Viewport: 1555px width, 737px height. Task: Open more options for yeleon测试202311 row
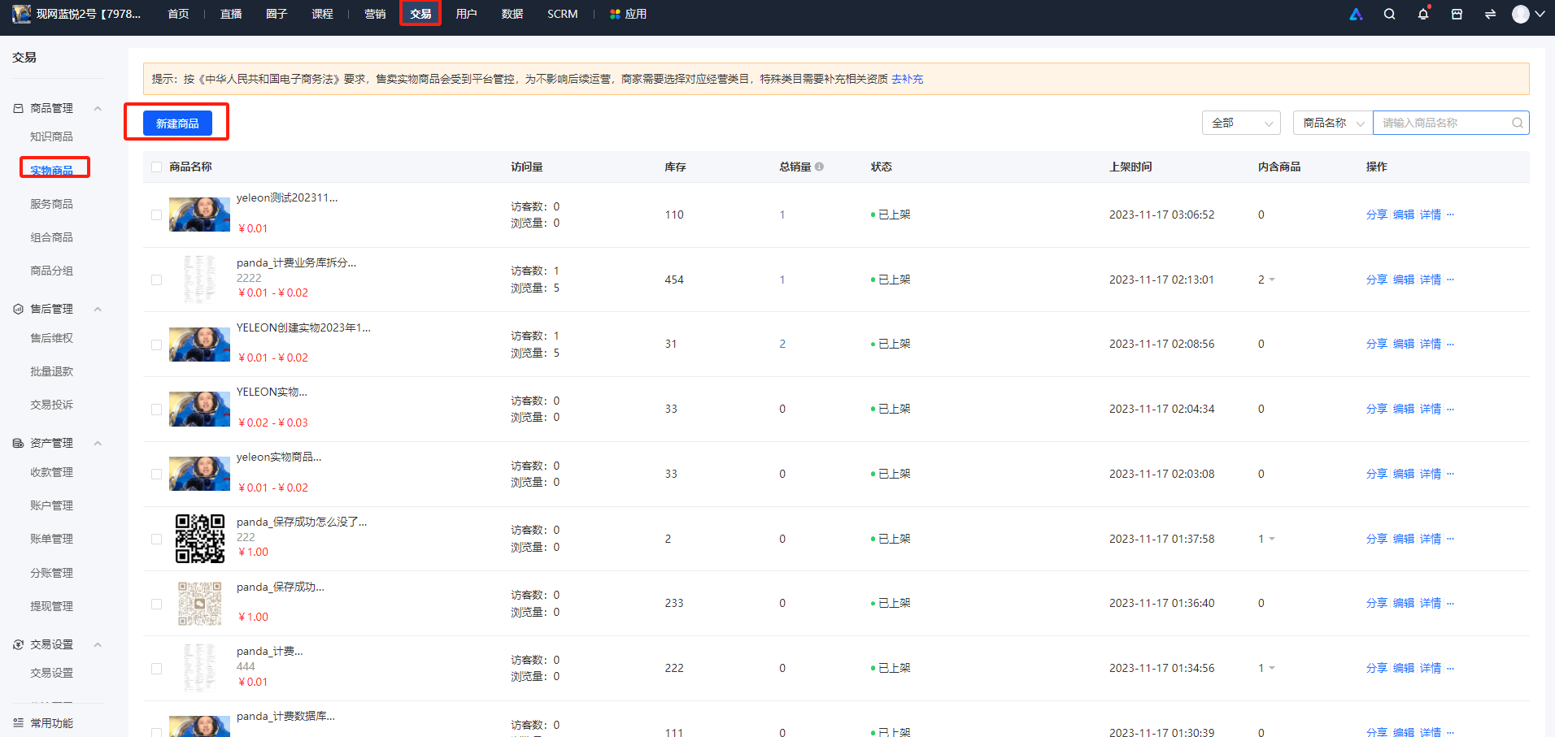click(1450, 215)
